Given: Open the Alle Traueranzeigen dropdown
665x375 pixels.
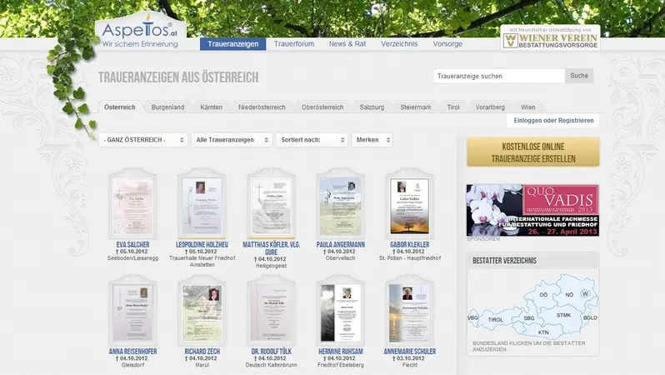Looking at the screenshot, I should click(232, 139).
